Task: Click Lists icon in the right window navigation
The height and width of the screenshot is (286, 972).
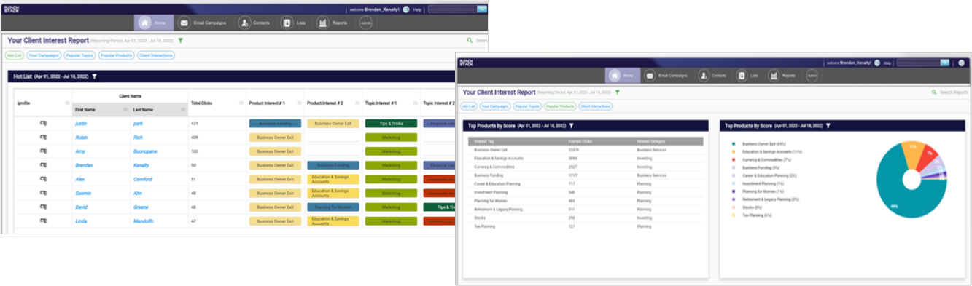Action: (x=742, y=75)
